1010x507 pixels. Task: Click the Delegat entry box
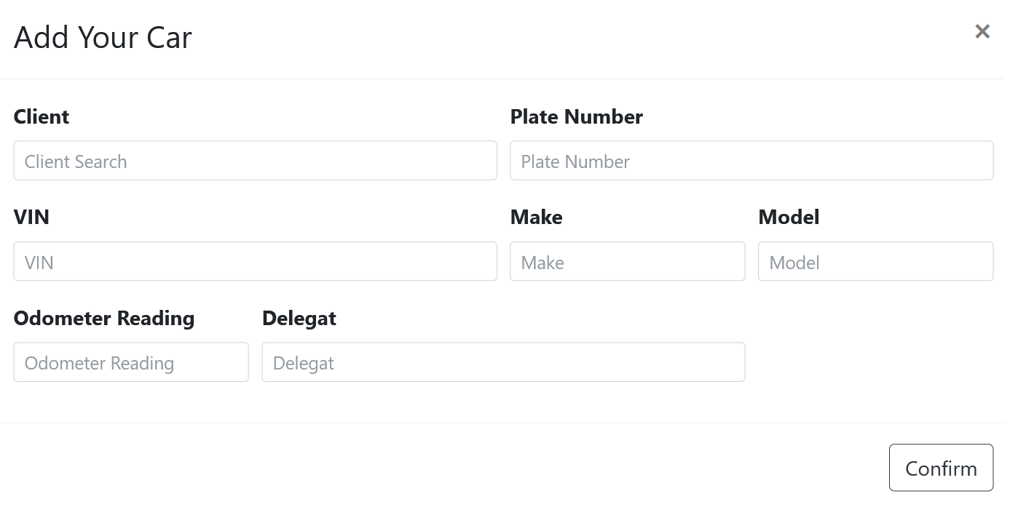coord(503,362)
